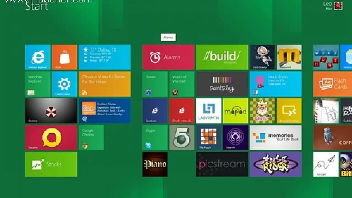Viewport: 352px width, 198px height.
Task: Open the picstream tile
Action: pos(222,164)
